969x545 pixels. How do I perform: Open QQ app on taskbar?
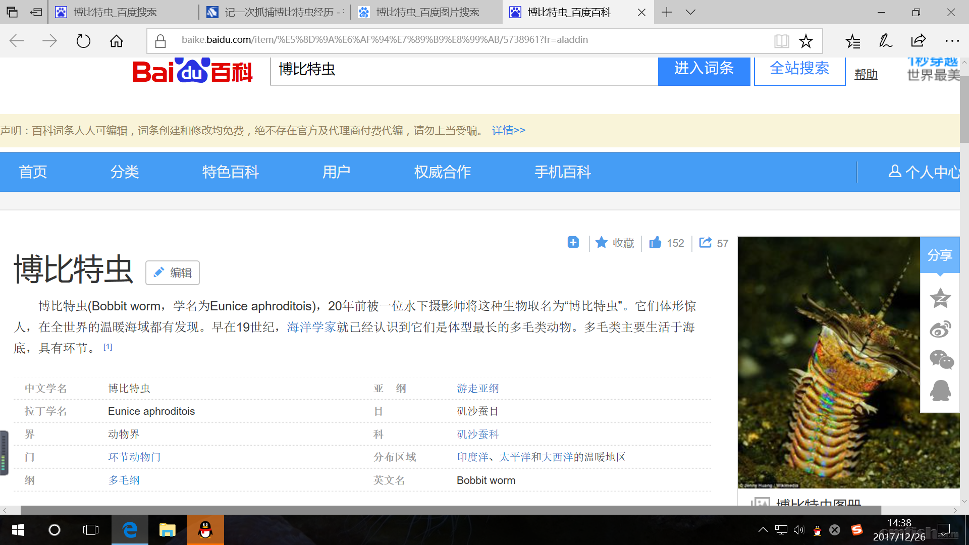205,530
